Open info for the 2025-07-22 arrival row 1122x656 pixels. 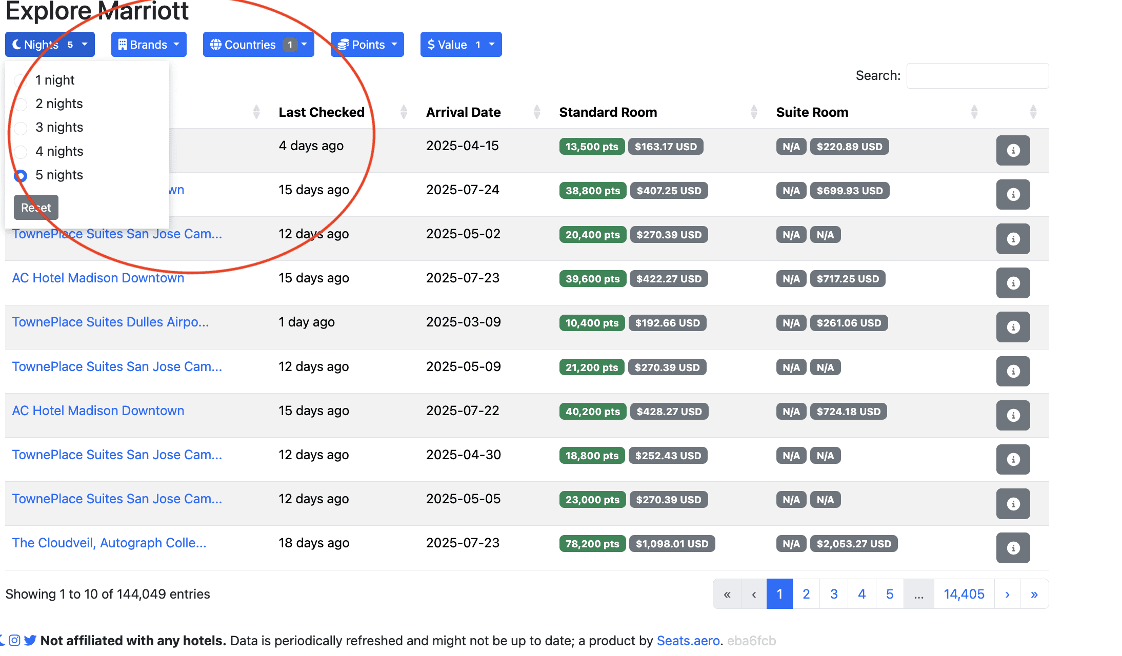pyautogui.click(x=1013, y=415)
